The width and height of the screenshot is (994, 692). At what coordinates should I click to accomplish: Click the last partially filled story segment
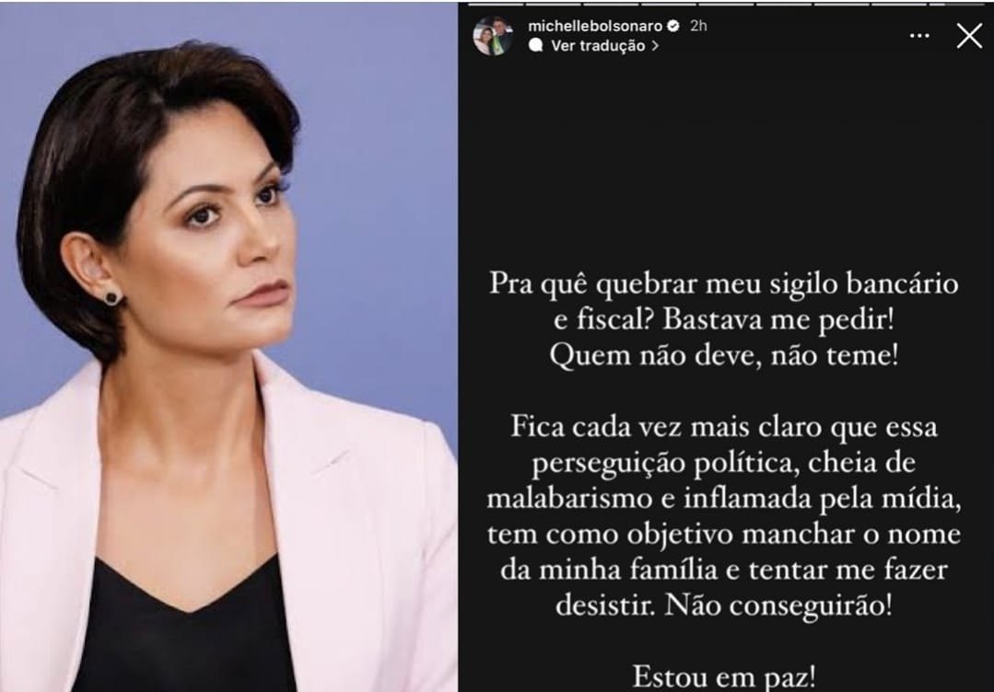click(x=956, y=5)
